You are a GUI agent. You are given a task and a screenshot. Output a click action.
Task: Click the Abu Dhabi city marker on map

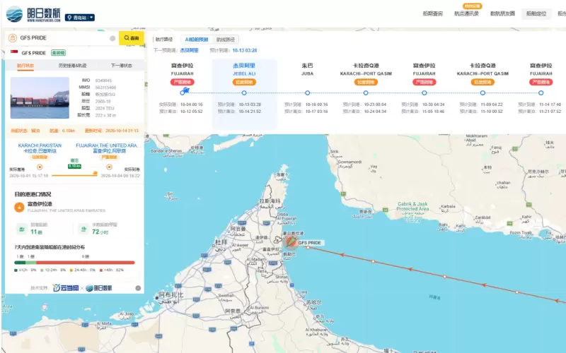click(x=156, y=297)
